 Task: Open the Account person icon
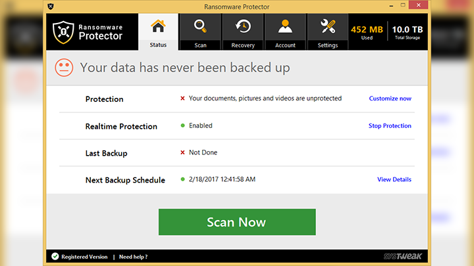[285, 27]
